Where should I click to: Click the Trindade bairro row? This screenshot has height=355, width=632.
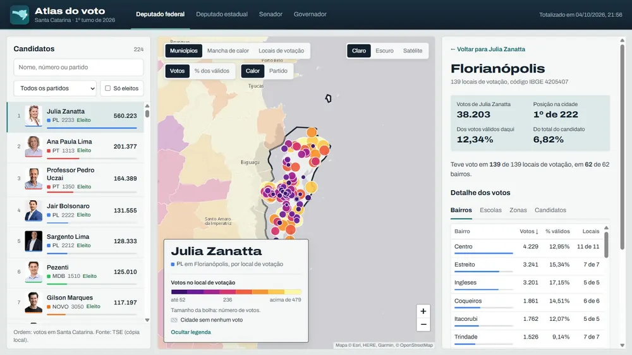click(x=527, y=338)
